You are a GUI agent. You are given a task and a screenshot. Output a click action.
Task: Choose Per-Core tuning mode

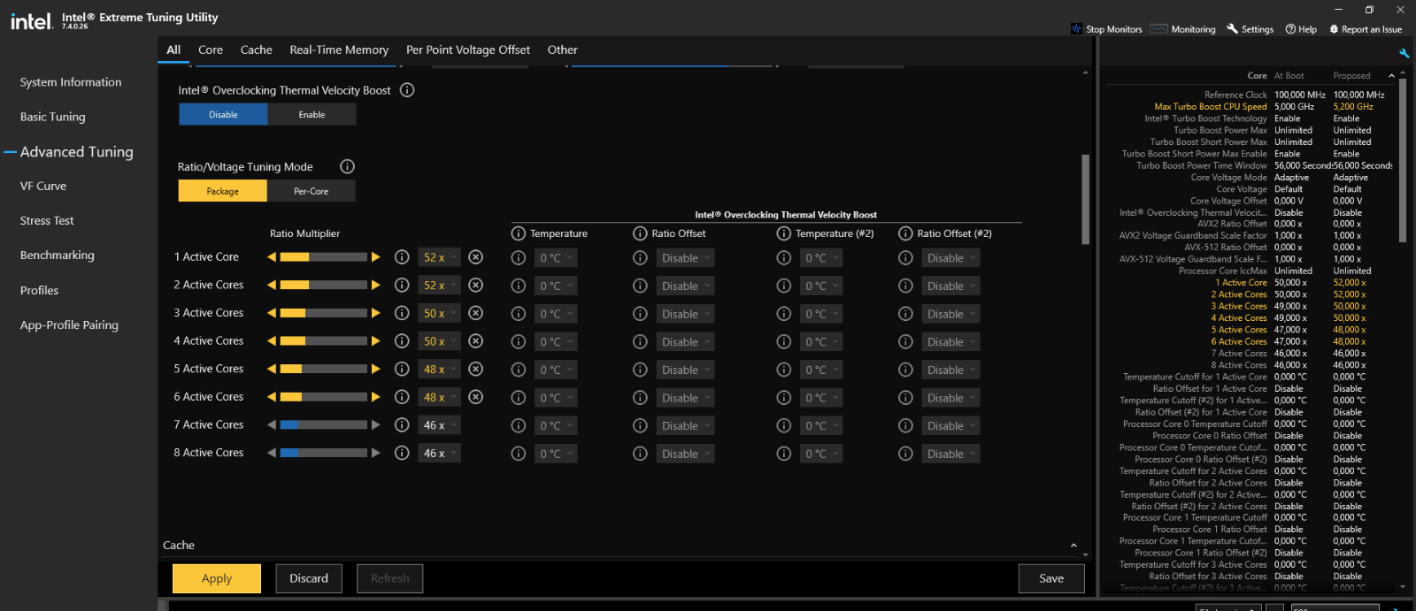pos(311,191)
